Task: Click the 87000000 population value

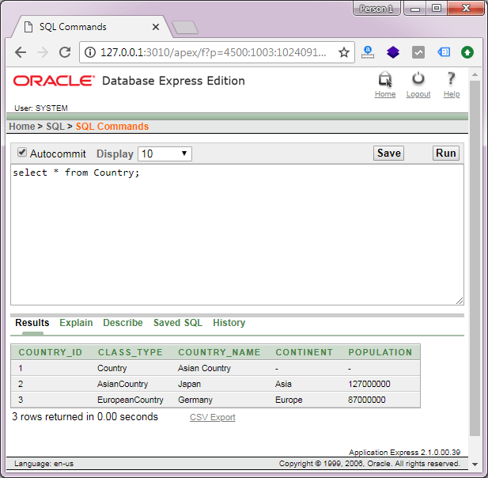Action: click(x=366, y=400)
